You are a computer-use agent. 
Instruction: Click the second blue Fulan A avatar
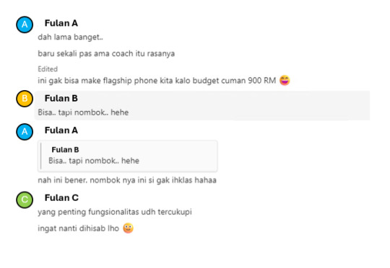click(25, 132)
